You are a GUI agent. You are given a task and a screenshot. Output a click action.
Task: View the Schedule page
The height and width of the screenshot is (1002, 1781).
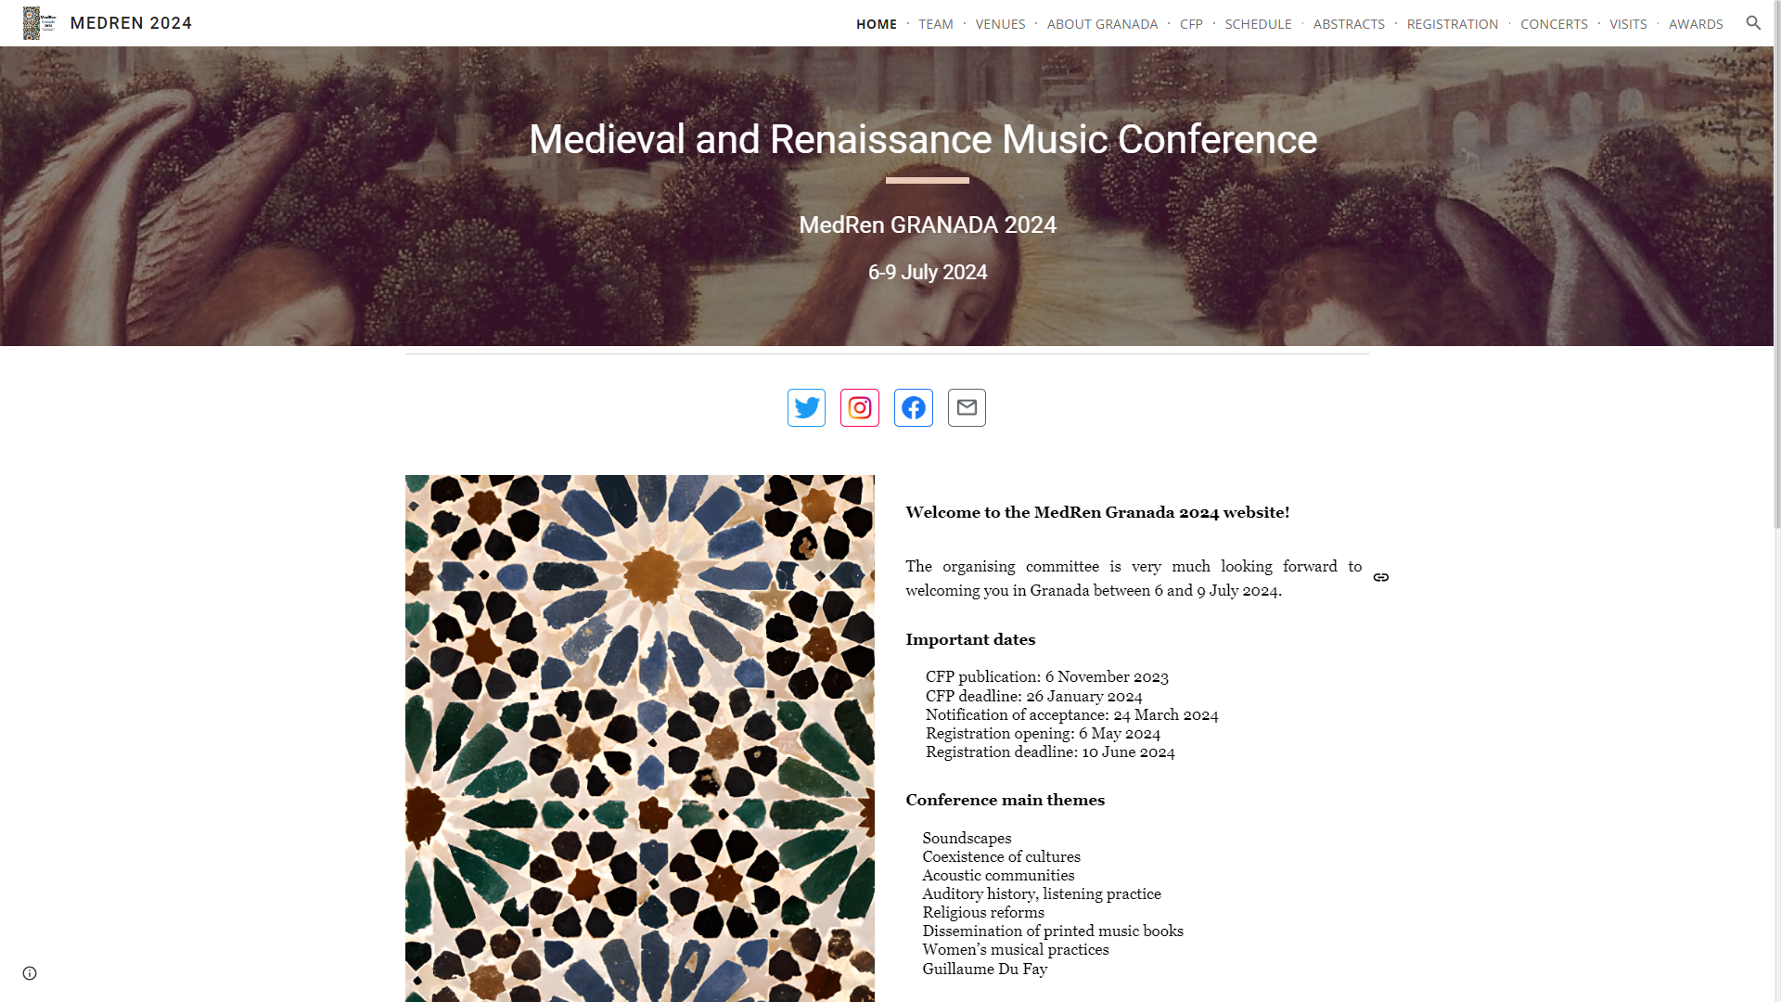click(1258, 24)
